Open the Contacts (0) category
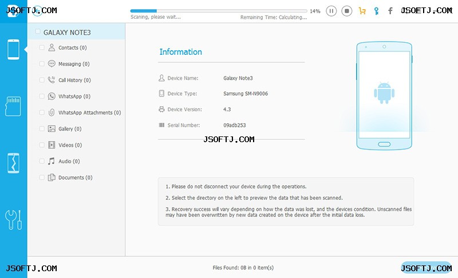 73,48
